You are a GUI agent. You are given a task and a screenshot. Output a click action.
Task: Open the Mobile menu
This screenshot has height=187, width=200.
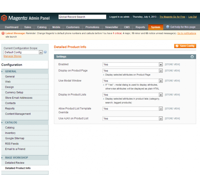56,27
